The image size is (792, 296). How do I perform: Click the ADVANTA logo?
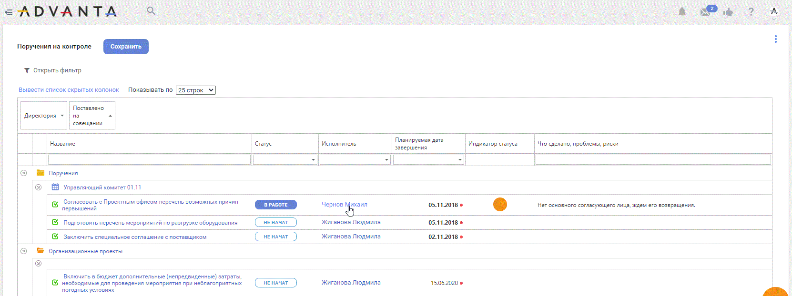pos(67,11)
